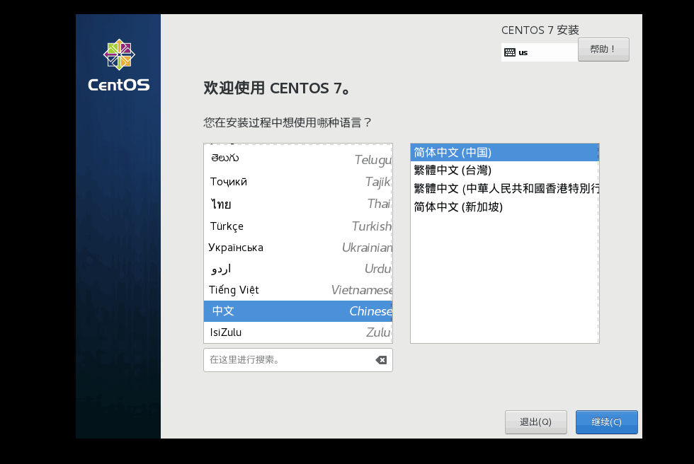This screenshot has width=694, height=464.
Task: Select Tajik in the language list
Action: [x=298, y=182]
